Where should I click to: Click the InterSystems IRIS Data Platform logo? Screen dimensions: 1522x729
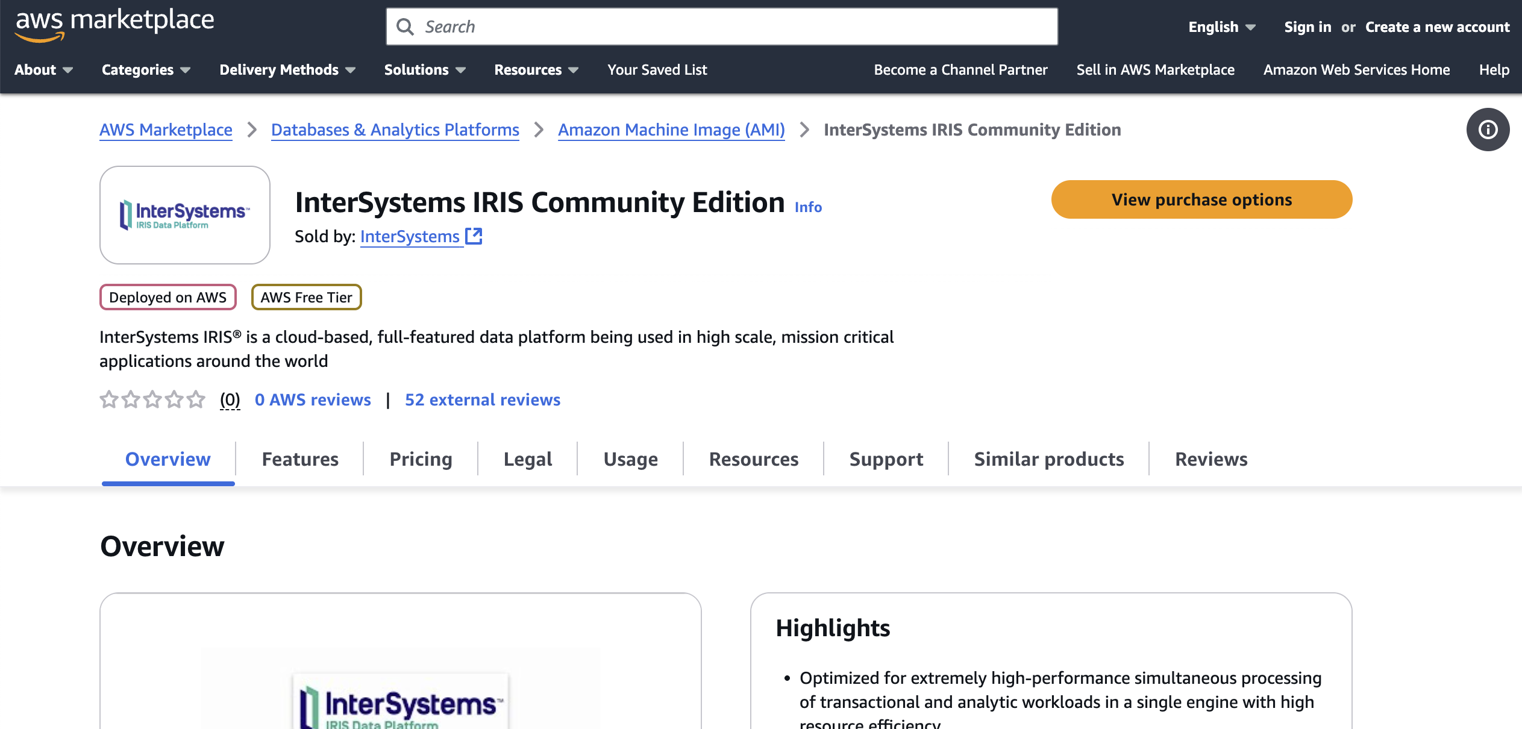click(x=184, y=214)
